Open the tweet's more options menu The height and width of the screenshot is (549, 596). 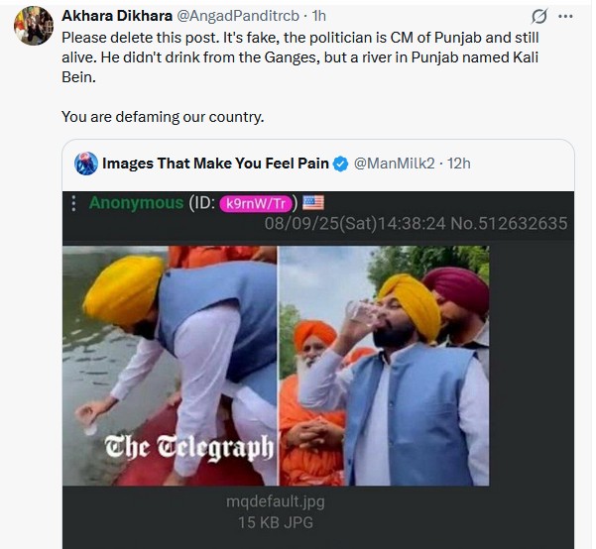pos(565,16)
